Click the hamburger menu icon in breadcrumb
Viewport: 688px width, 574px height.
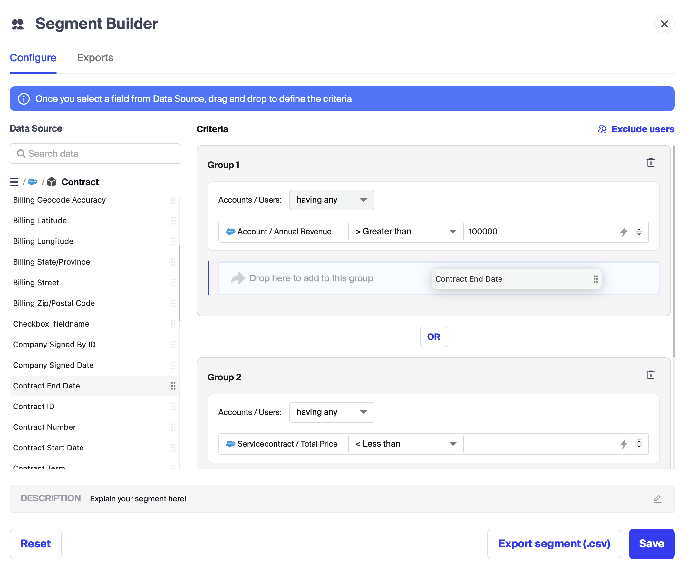coord(14,182)
